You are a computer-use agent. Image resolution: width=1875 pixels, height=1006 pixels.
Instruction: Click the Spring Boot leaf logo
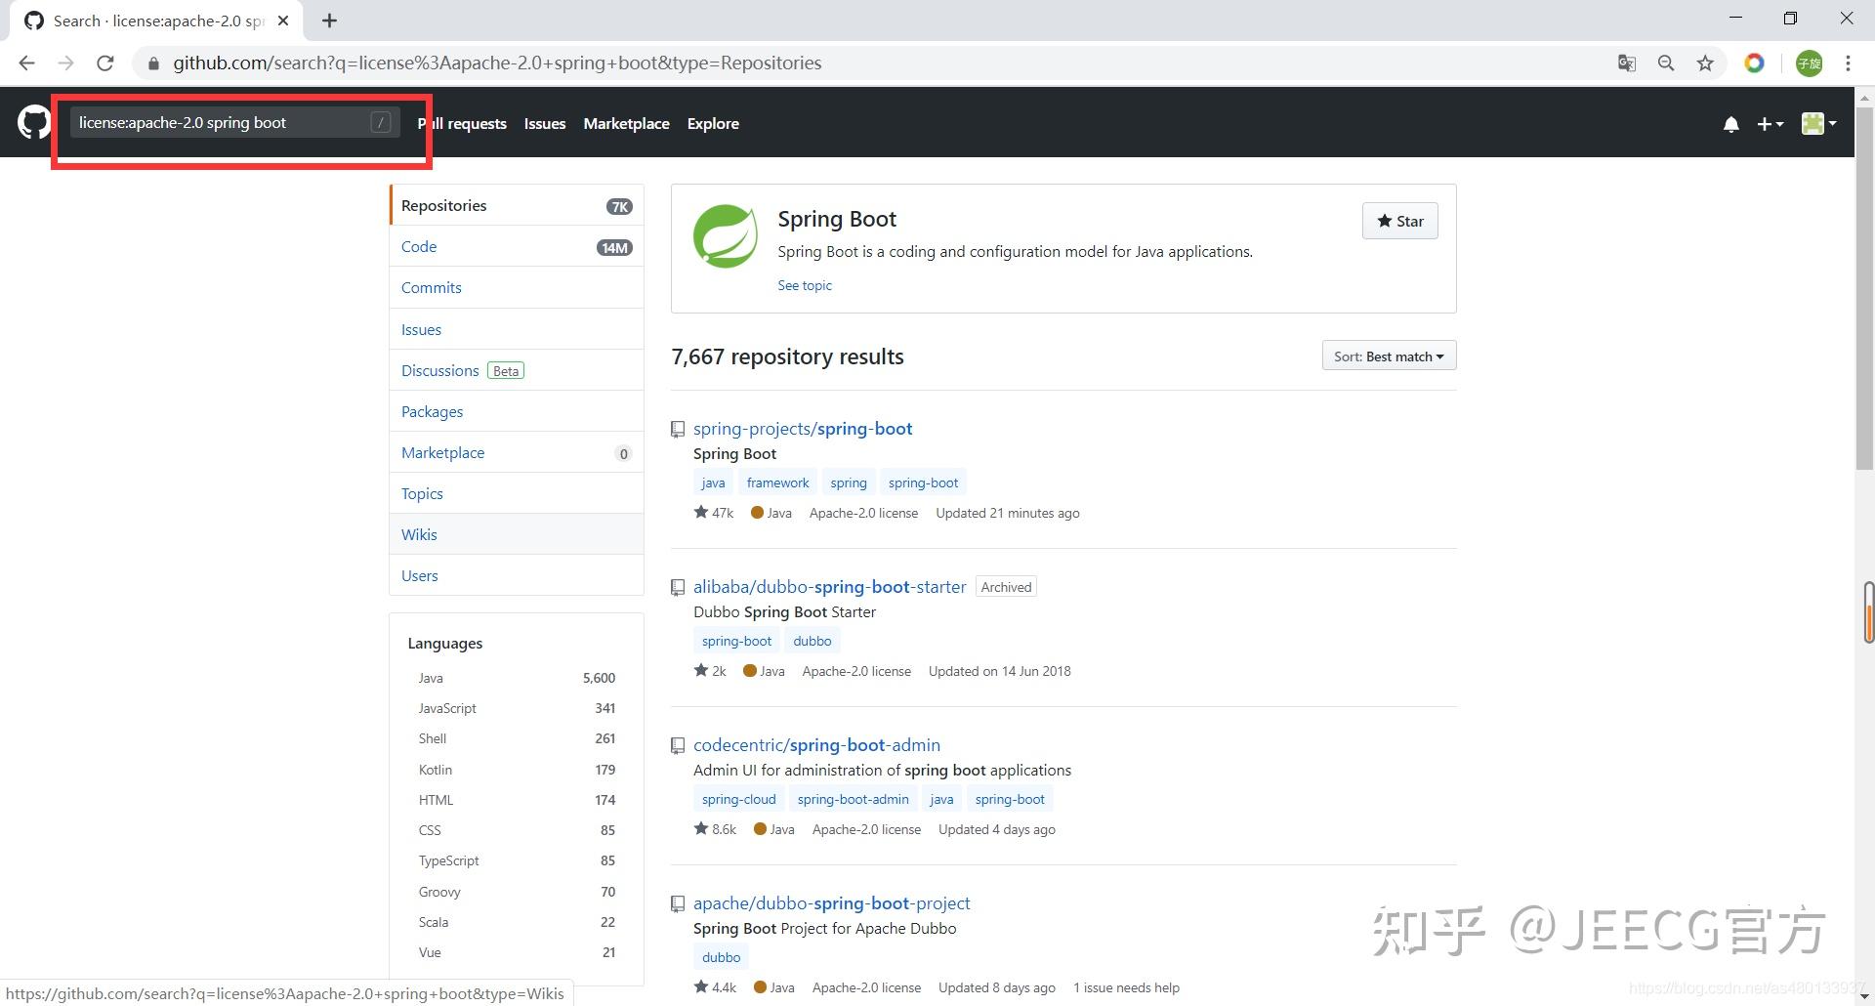pyautogui.click(x=725, y=235)
